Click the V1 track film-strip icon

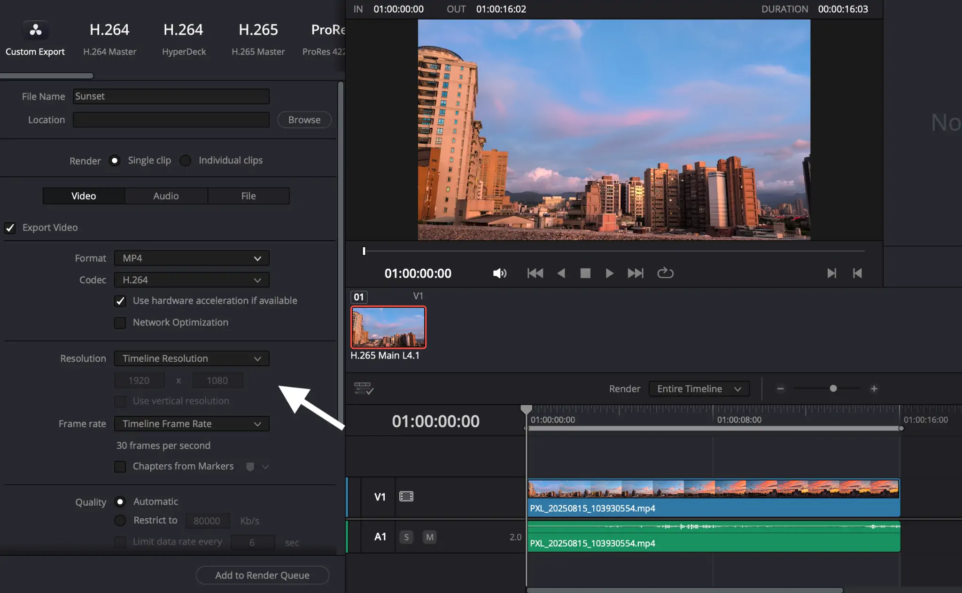click(406, 497)
